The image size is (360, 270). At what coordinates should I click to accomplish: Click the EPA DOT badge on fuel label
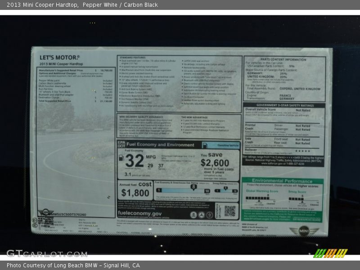(121, 144)
